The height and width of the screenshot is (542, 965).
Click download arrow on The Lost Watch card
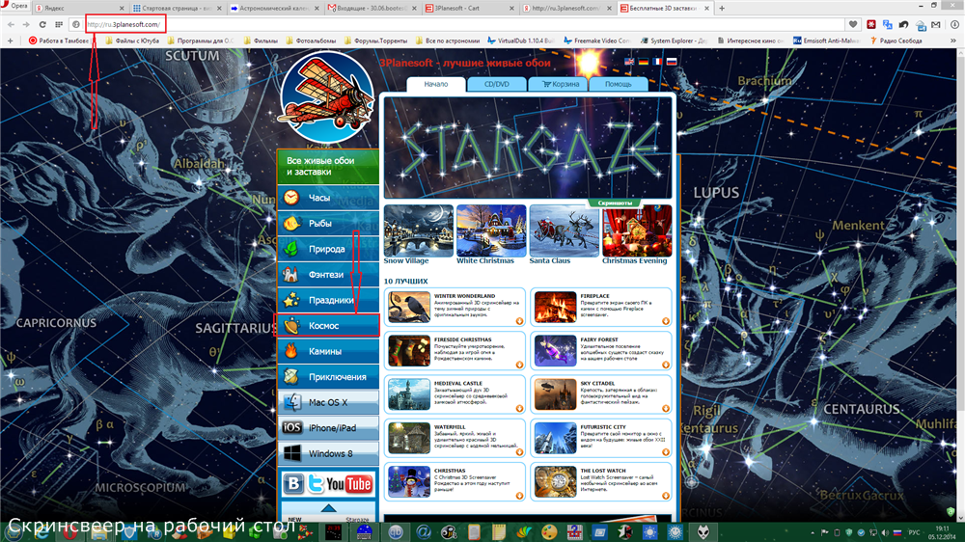(665, 496)
